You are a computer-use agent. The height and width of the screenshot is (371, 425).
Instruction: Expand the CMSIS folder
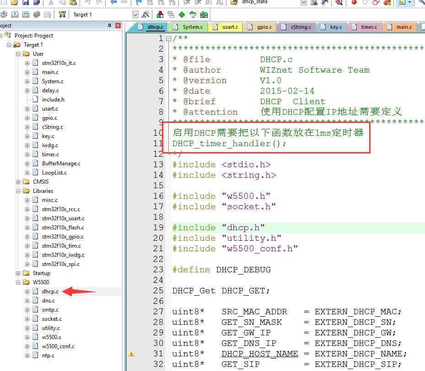(x=18, y=182)
